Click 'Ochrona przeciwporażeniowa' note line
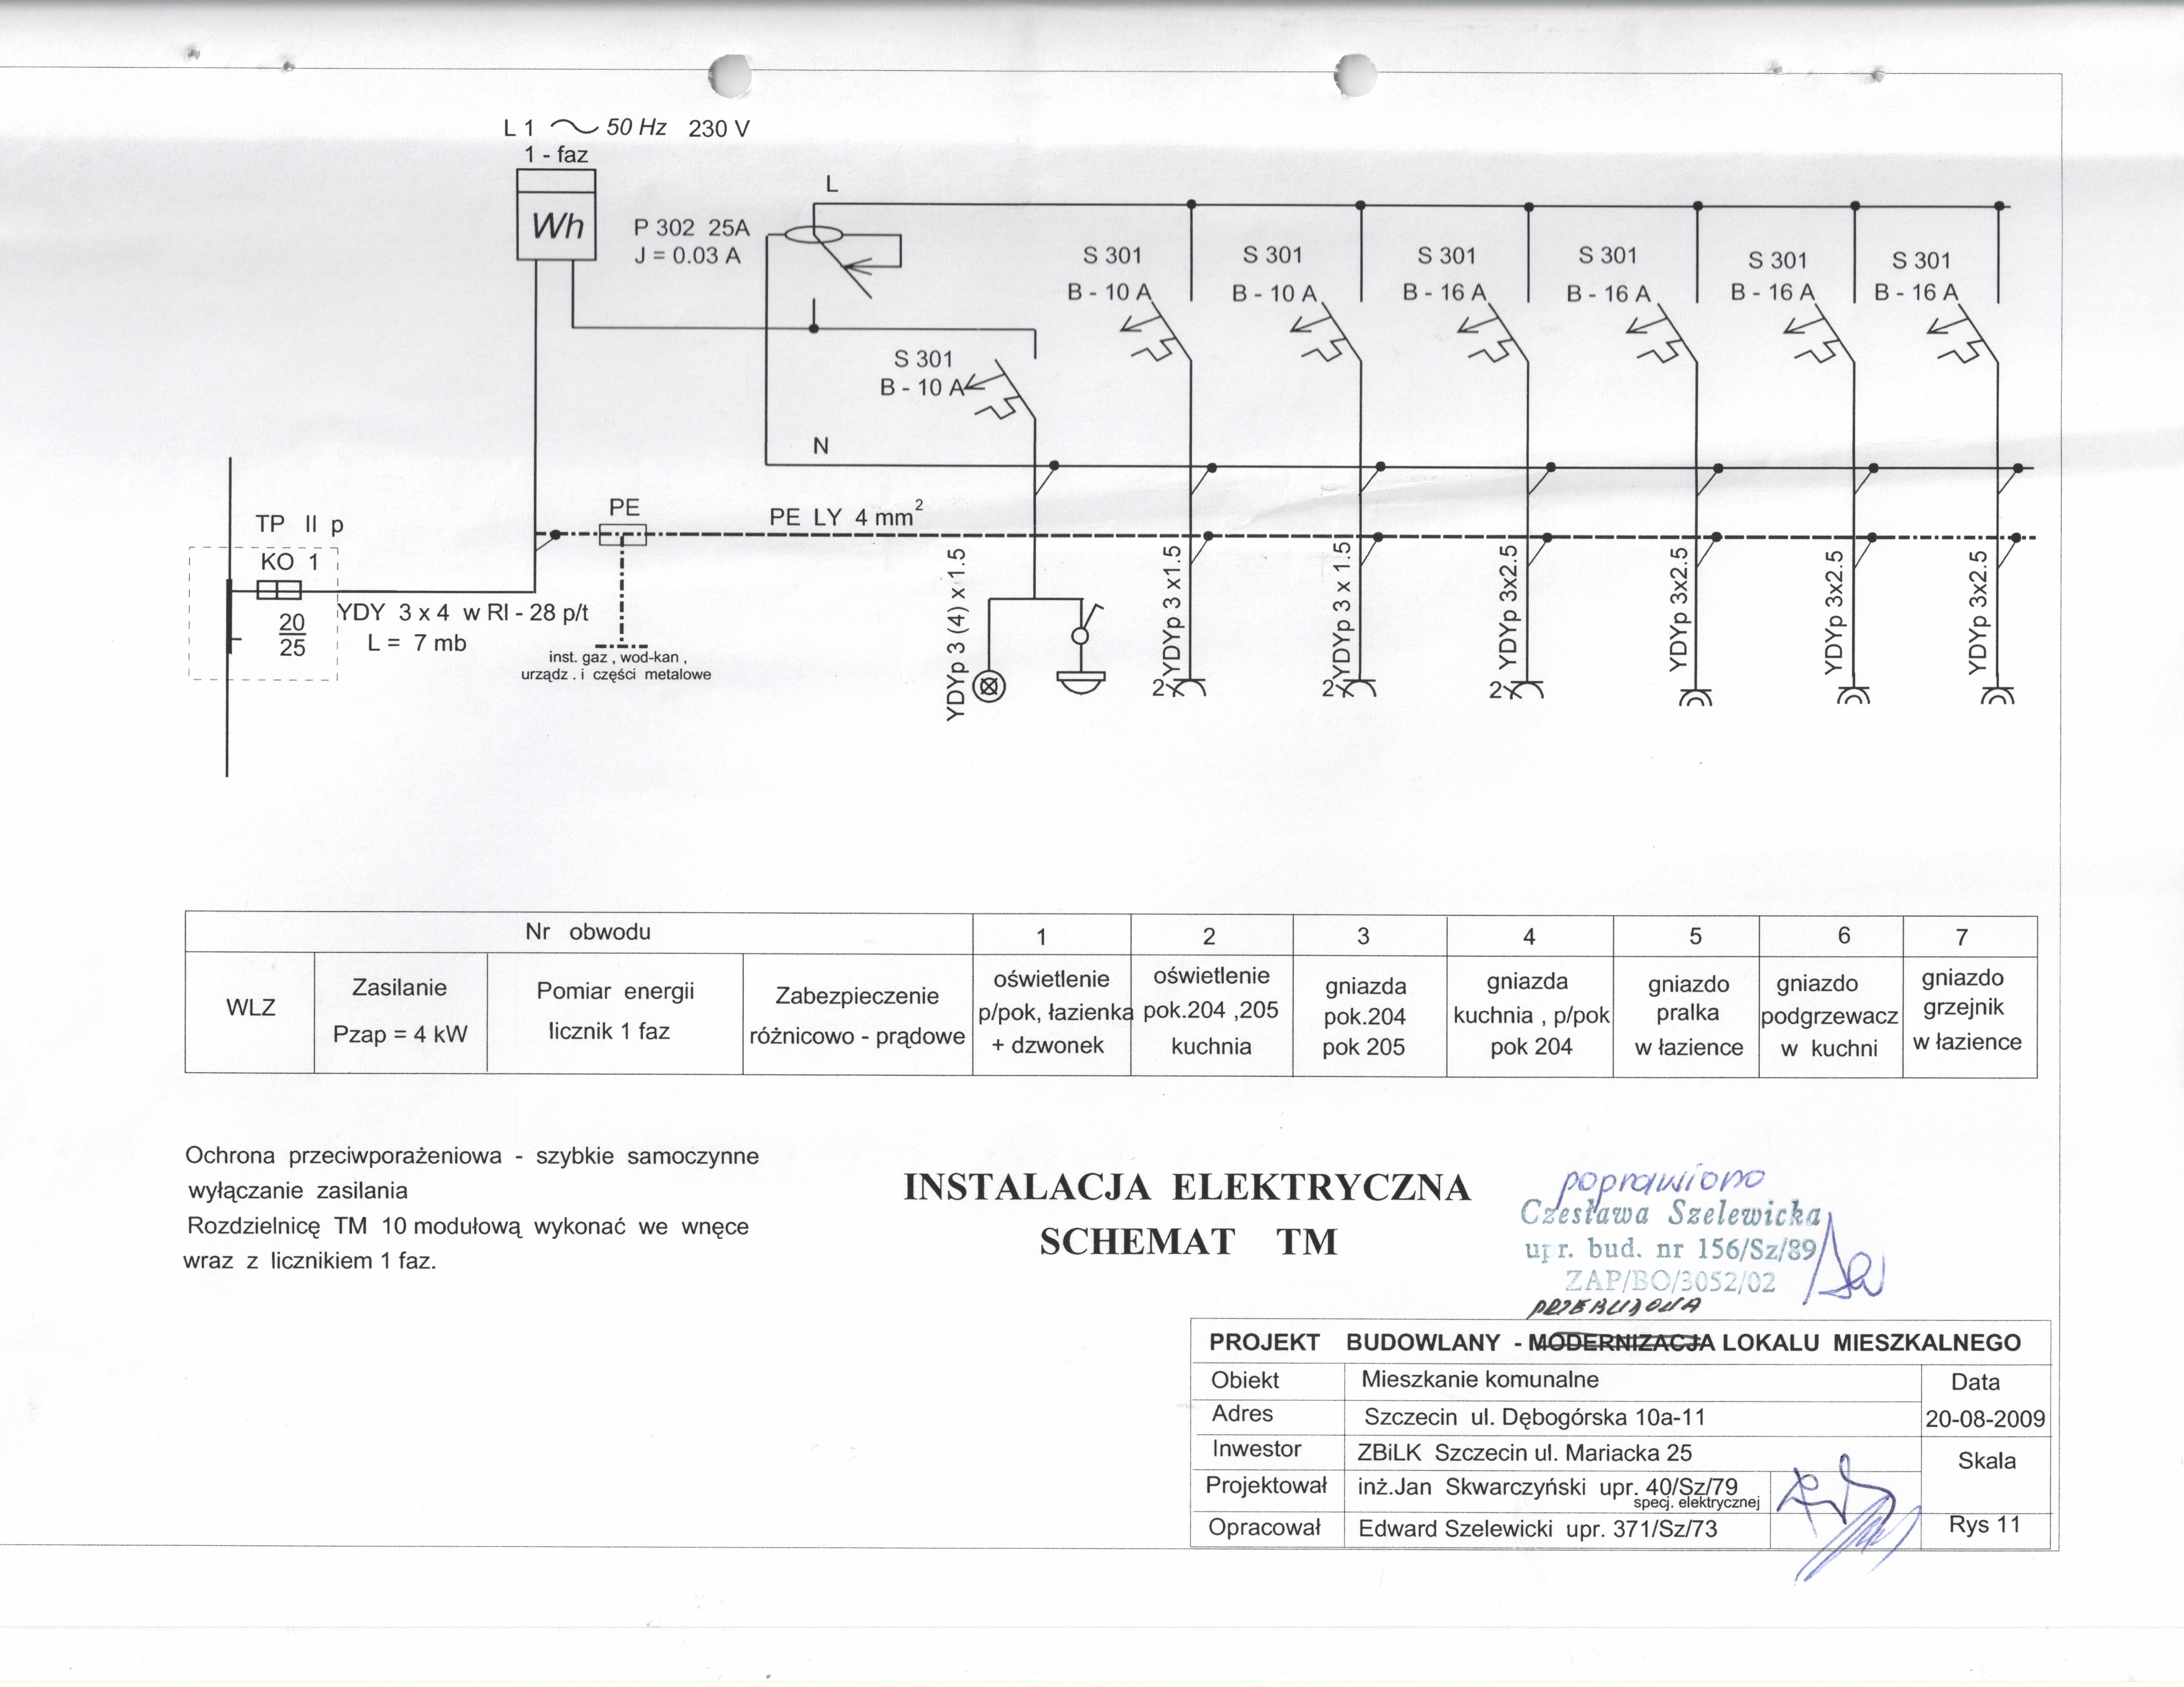This screenshot has width=2184, height=1687. [472, 1156]
